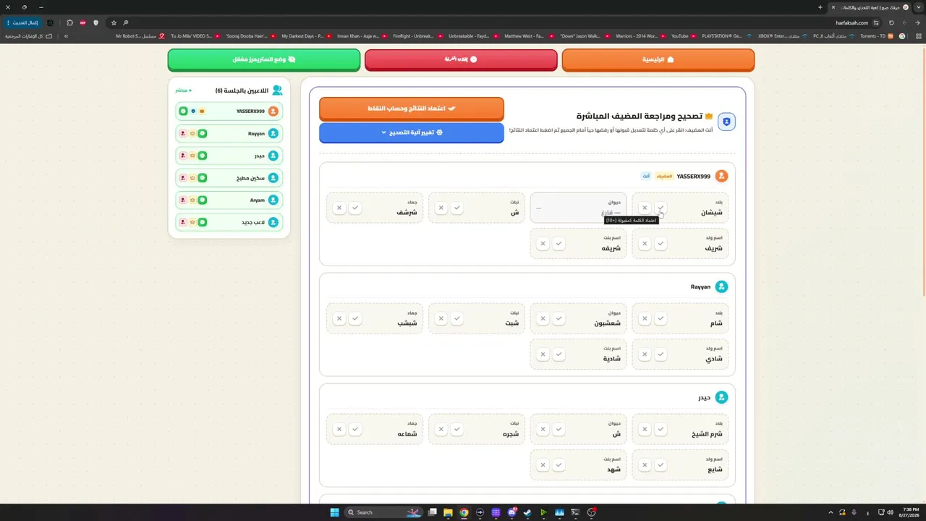Toggle Aryam's green ready status icon
Screen dimensions: 926x521
(x=203, y=200)
